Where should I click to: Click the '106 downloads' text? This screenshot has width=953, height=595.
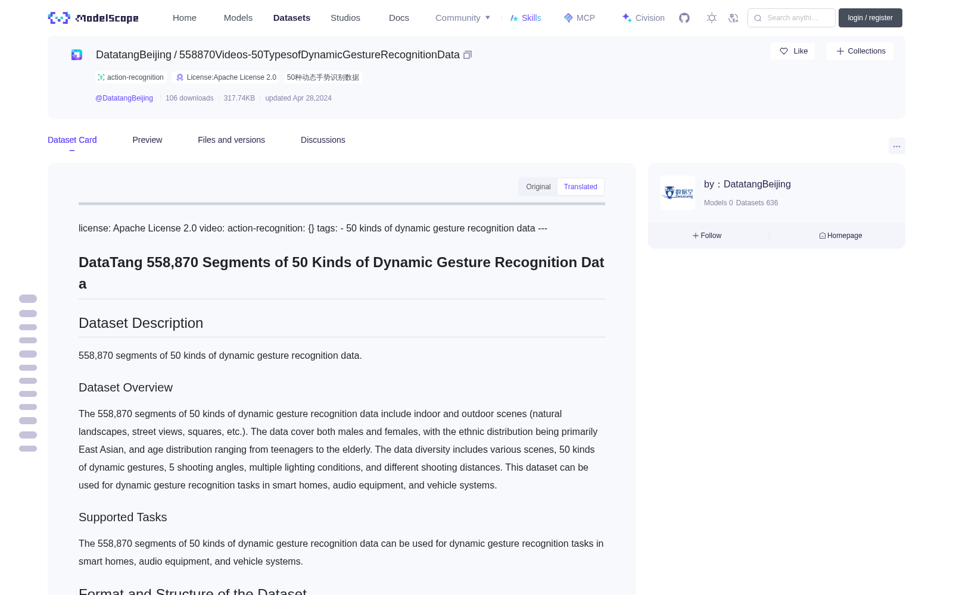[189, 98]
